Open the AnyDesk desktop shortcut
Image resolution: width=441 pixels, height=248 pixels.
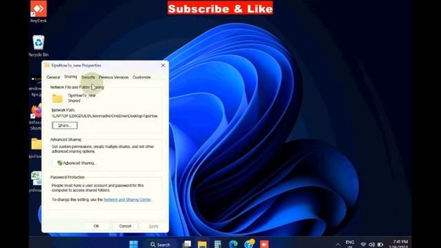point(39,11)
